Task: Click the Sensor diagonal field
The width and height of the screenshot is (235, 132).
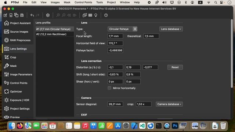Action: [115, 104]
